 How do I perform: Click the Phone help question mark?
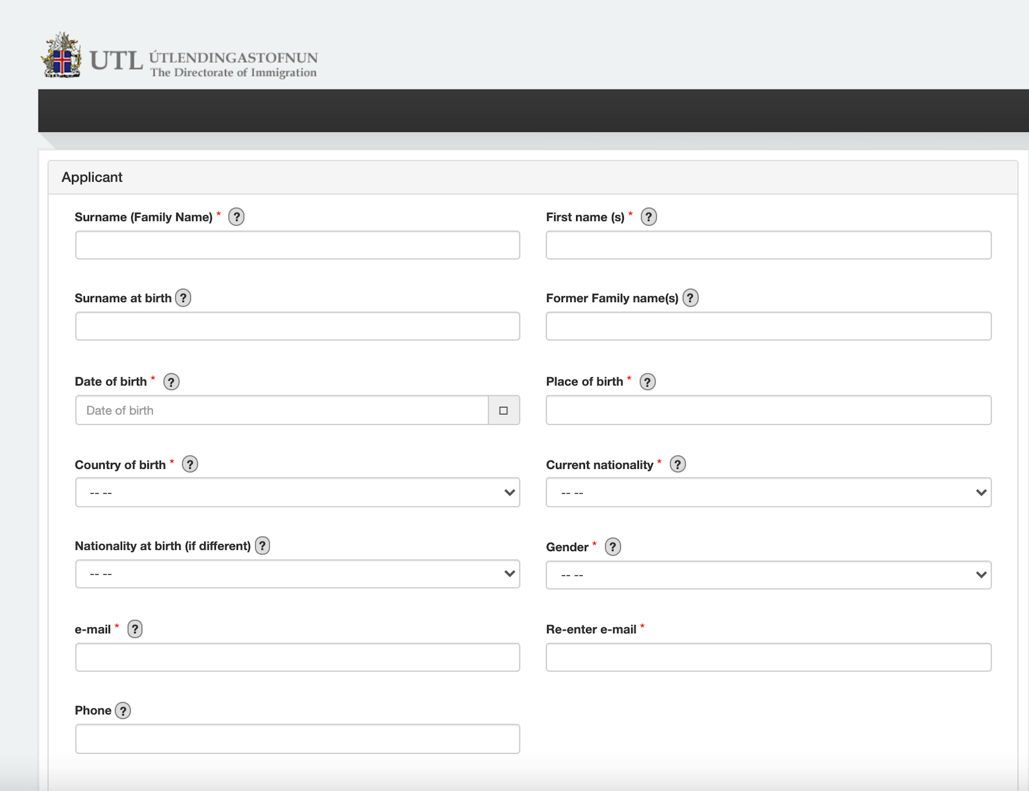pos(123,710)
